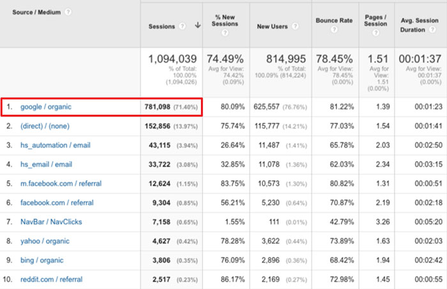Sort the table by New Users header
Image resolution: width=447 pixels, height=289 pixels.
coord(272,26)
